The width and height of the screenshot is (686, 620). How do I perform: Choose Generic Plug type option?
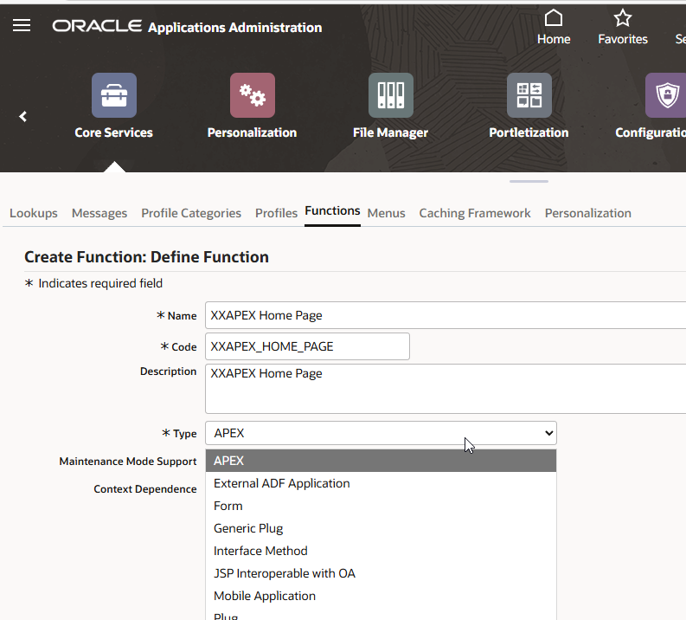381,528
